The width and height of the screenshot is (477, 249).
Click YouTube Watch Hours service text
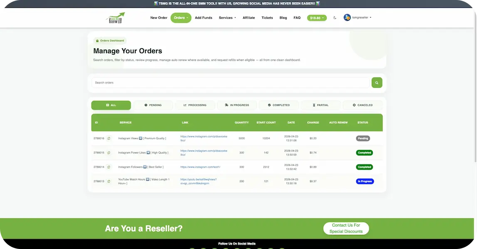click(x=144, y=181)
